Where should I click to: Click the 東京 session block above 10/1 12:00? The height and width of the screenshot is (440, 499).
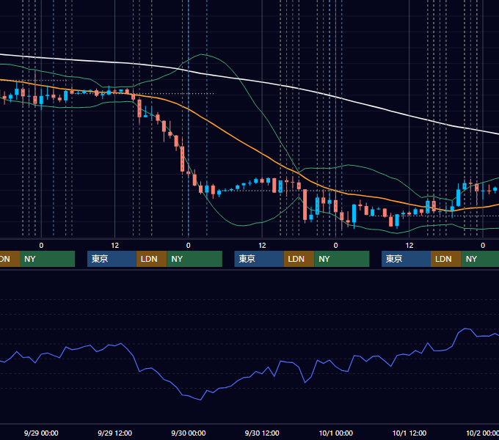406,259
